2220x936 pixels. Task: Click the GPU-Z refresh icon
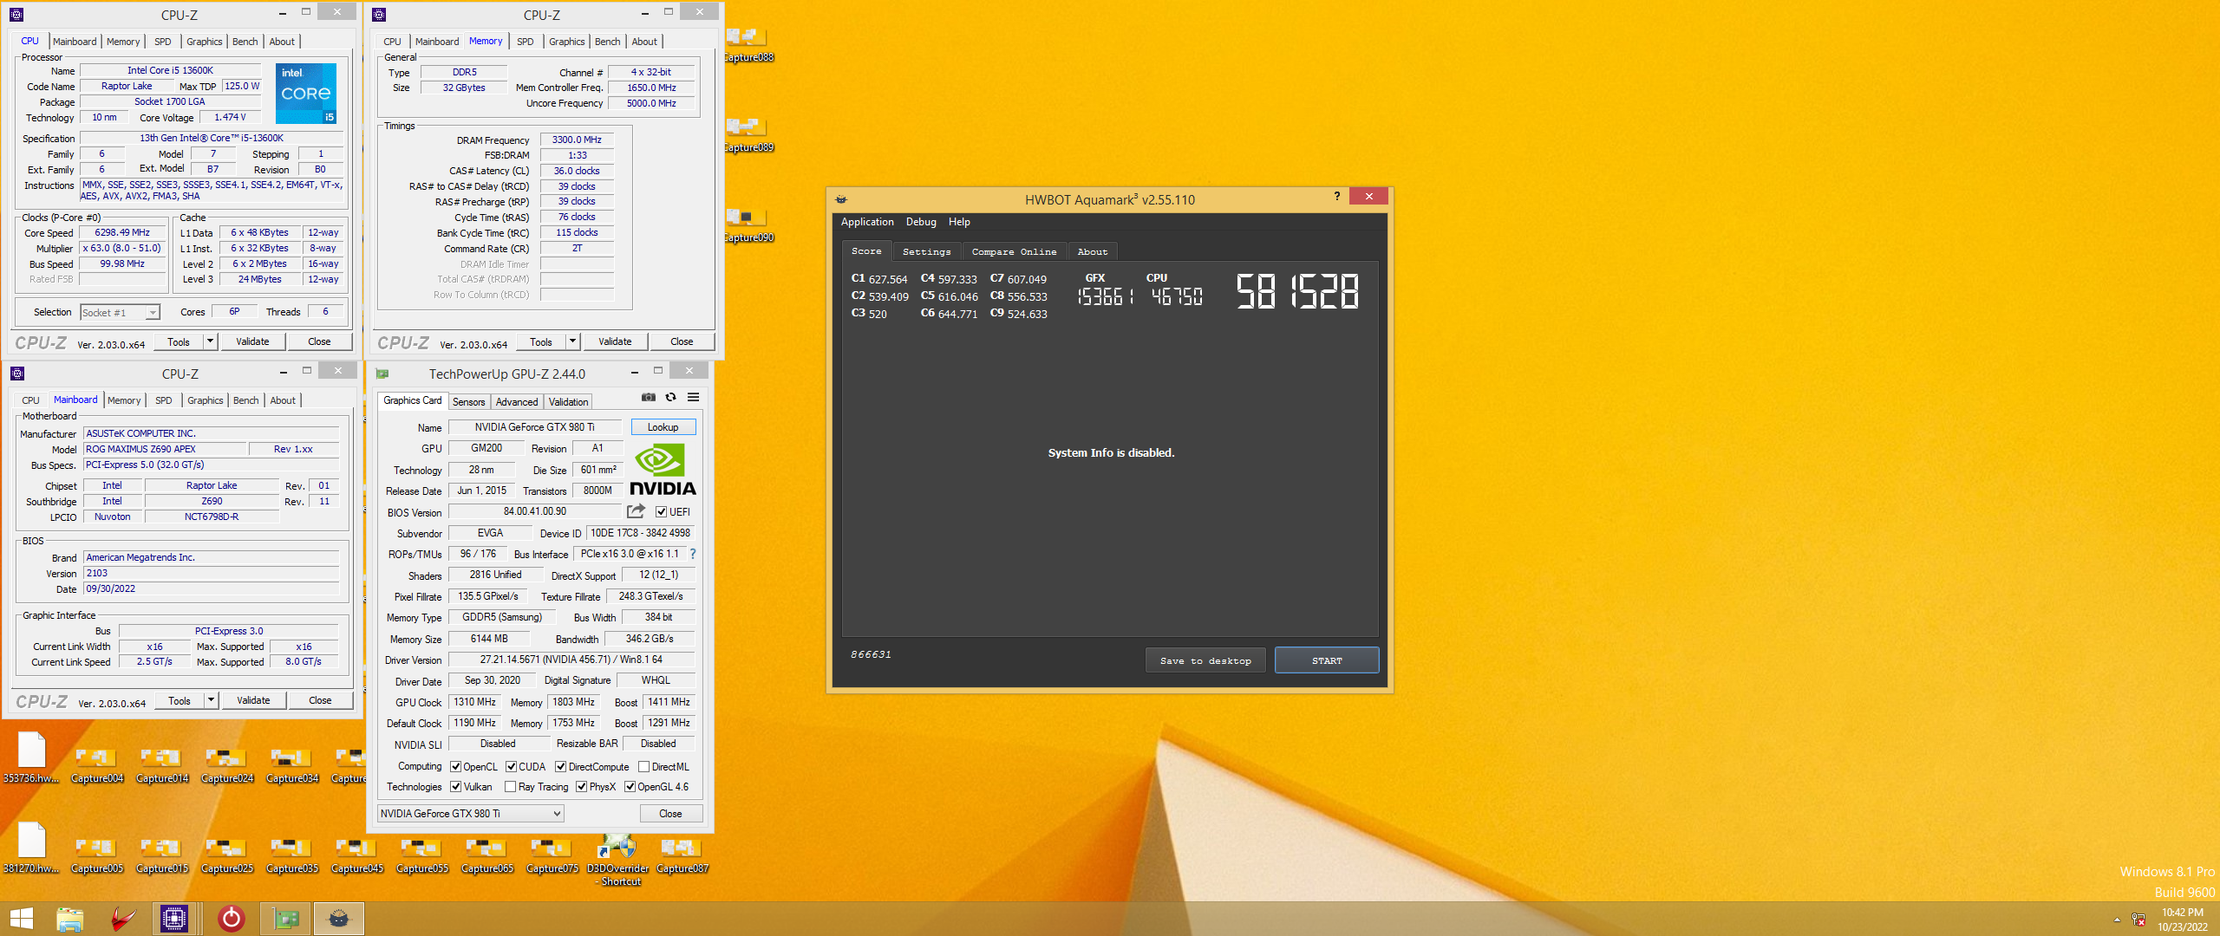pos(670,397)
